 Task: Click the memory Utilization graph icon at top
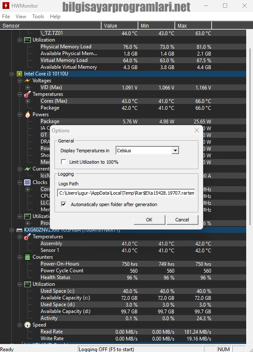[27, 40]
